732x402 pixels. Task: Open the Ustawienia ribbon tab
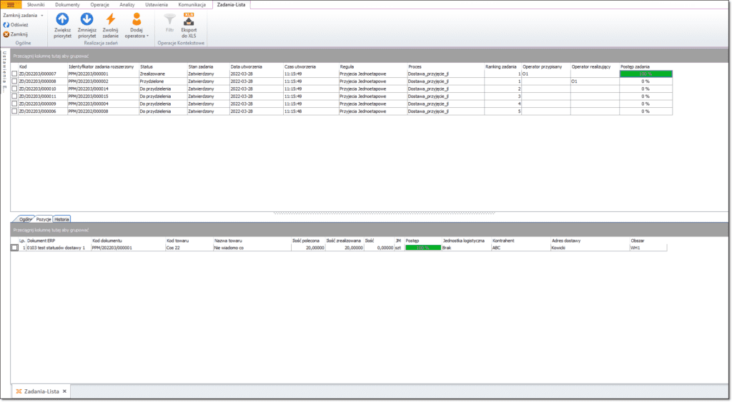[157, 5]
